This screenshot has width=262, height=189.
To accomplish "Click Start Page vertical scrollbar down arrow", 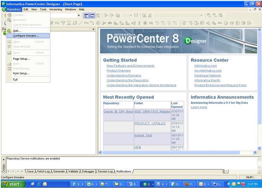I will click(259, 148).
